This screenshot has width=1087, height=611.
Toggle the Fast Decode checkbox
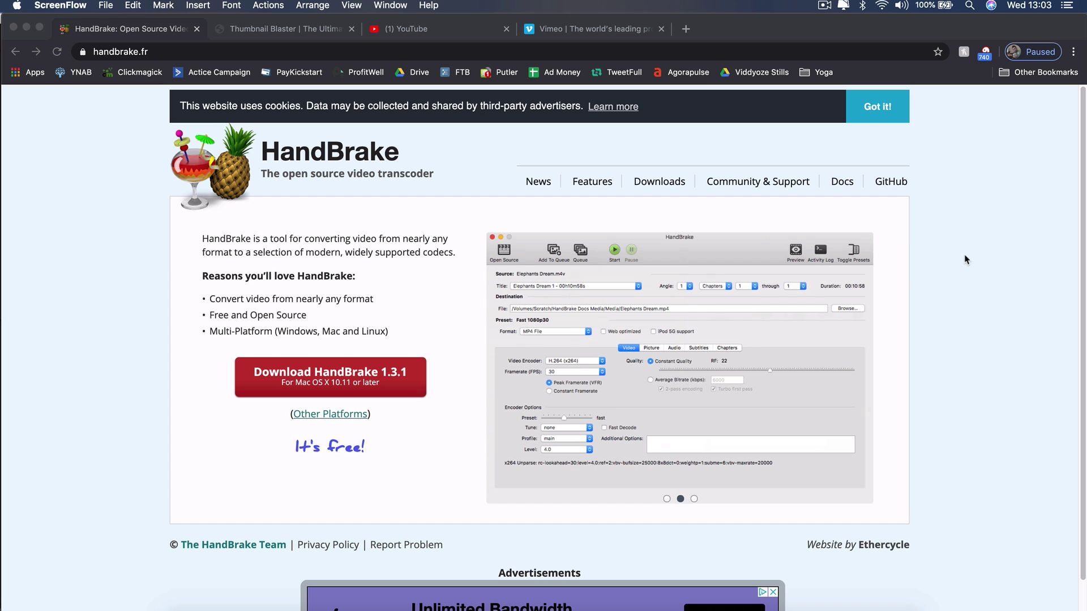pos(604,428)
